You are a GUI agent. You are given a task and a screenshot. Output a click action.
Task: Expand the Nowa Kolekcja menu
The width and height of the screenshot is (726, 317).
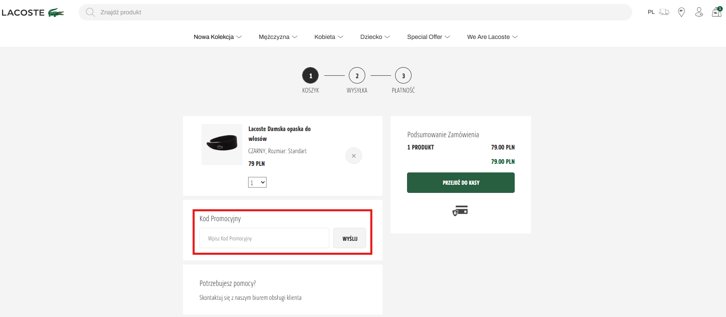(217, 37)
